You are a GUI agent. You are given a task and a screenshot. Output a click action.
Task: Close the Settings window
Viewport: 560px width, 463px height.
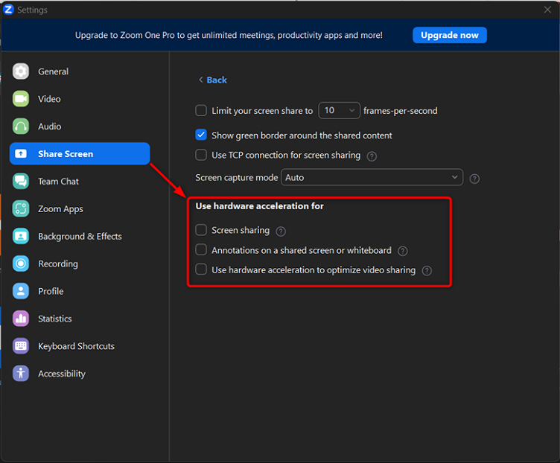(x=547, y=10)
